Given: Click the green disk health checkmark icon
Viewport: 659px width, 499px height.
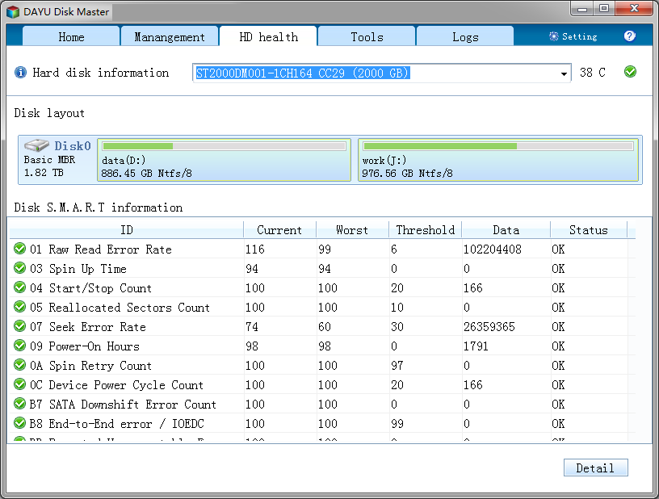Looking at the screenshot, I should tap(630, 72).
